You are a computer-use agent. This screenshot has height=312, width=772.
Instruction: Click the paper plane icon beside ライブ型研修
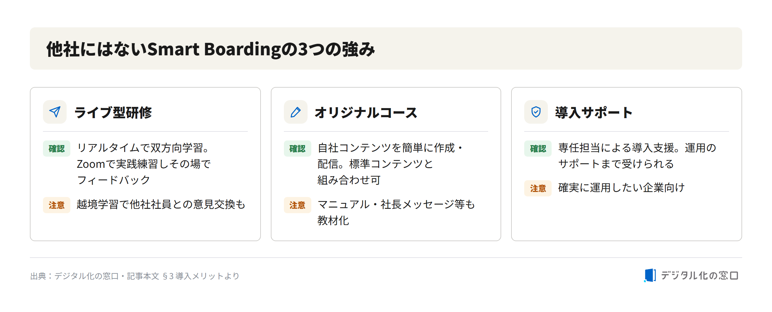[x=55, y=112]
